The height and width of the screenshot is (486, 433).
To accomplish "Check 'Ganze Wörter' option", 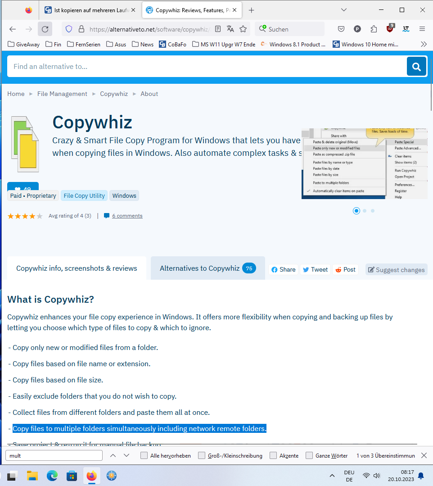I will [309, 456].
